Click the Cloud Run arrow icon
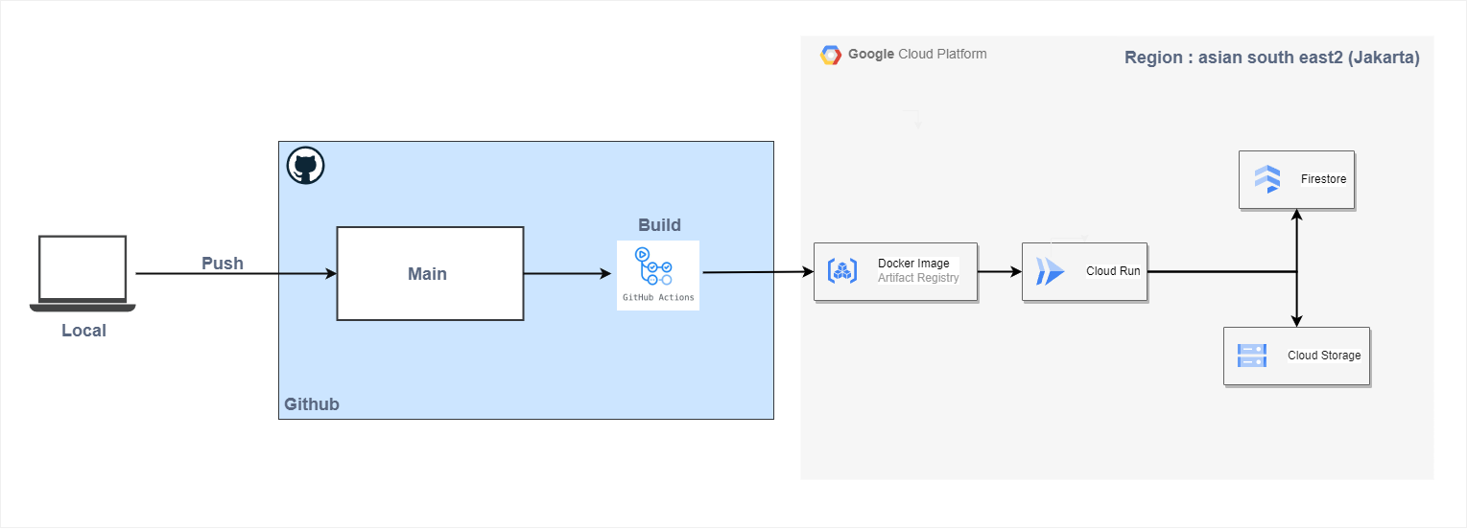Screen dimensions: 1467x529 point(1051,272)
